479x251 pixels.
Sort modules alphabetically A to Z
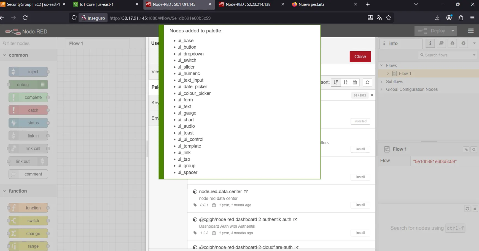[345, 82]
